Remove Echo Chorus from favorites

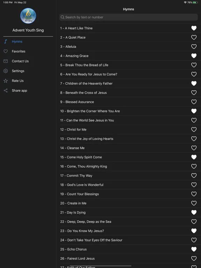[x=194, y=250]
